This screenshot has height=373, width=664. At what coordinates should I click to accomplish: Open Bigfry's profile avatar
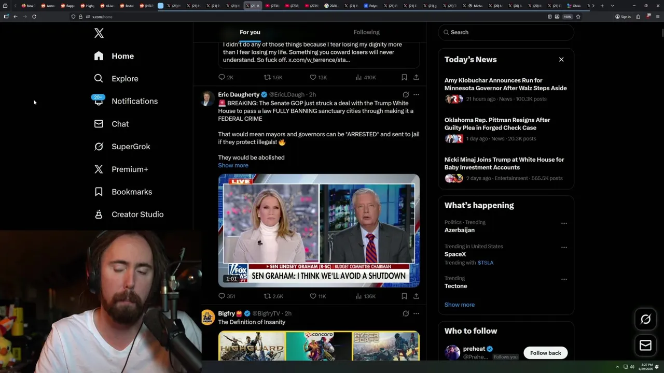[x=208, y=317]
